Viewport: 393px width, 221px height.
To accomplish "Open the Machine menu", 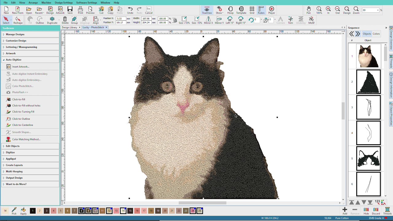I will click(x=46, y=2).
